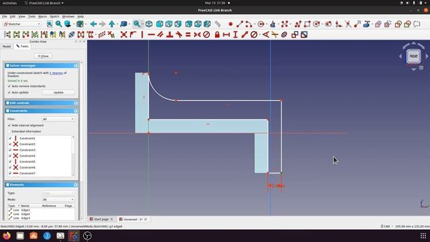This screenshot has height=242, width=430.
Task: Apply the coincident constraint tool
Action: coord(124,35)
